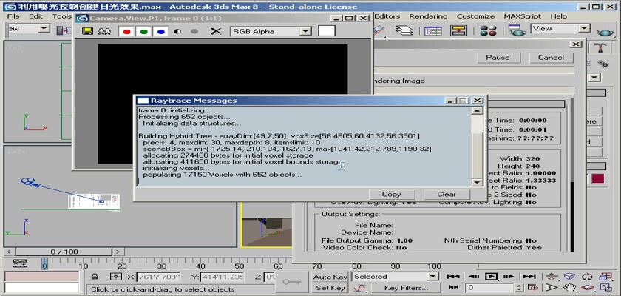Image resolution: width=621 pixels, height=296 pixels.
Task: Open the Utilities hammer panel tab
Action: pos(601,48)
